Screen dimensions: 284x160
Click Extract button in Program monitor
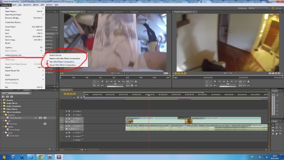(x=245, y=85)
